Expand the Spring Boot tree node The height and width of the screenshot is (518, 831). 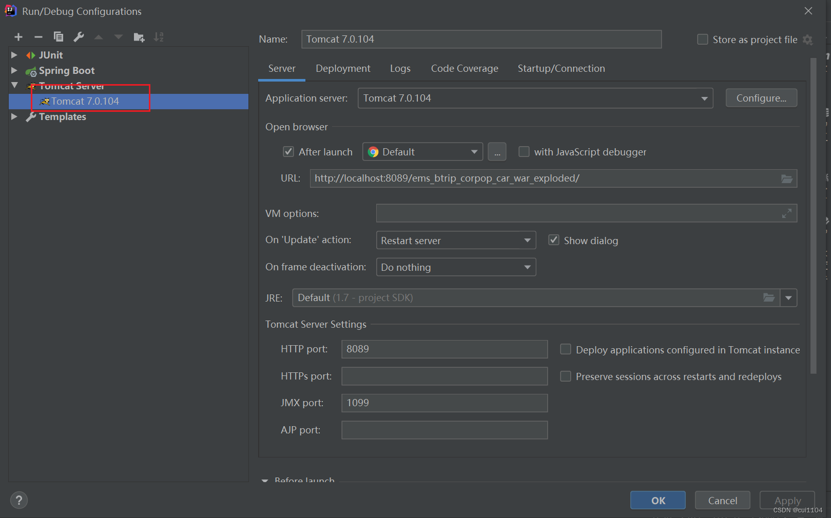coord(14,70)
